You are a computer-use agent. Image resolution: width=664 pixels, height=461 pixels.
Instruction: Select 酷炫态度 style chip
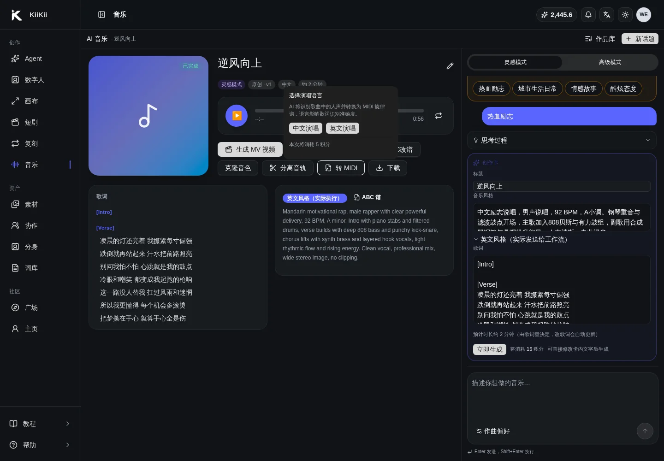point(623,89)
